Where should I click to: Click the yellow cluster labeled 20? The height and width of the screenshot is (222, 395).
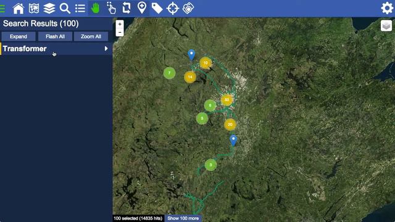point(230,125)
